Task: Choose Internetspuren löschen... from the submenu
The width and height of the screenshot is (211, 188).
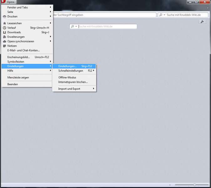Action: coord(73,82)
